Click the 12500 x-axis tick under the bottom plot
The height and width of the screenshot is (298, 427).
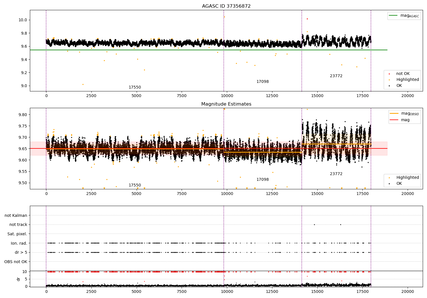272,291
